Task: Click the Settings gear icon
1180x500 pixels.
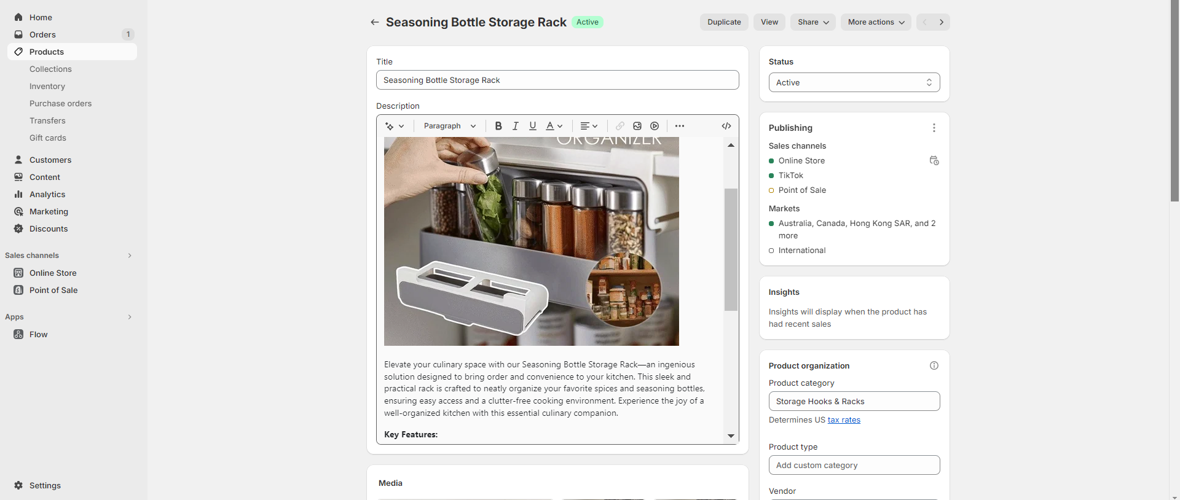Action: click(18, 485)
